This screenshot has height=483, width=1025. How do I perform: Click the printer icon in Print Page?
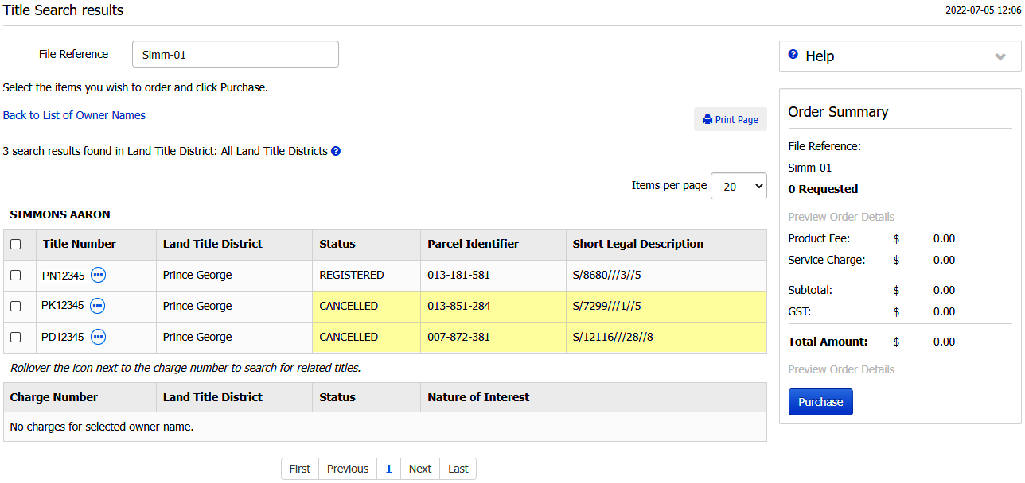(x=707, y=120)
